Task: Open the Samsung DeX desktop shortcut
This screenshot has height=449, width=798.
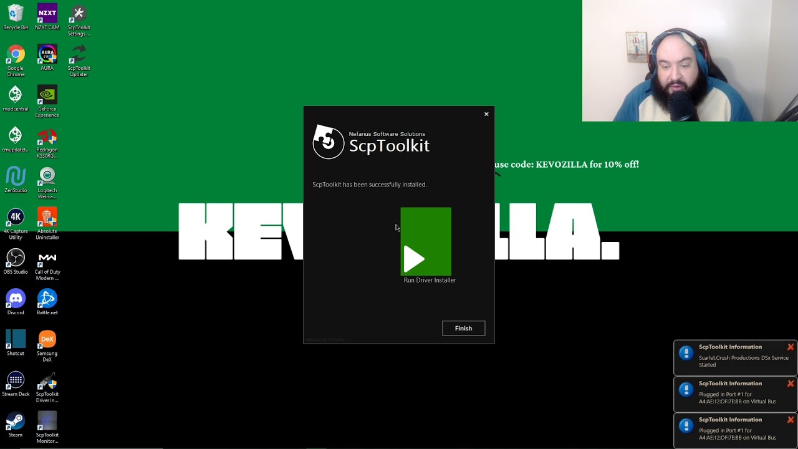Action: (x=47, y=346)
